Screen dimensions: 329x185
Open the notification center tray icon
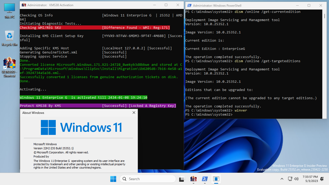(x=322, y=179)
